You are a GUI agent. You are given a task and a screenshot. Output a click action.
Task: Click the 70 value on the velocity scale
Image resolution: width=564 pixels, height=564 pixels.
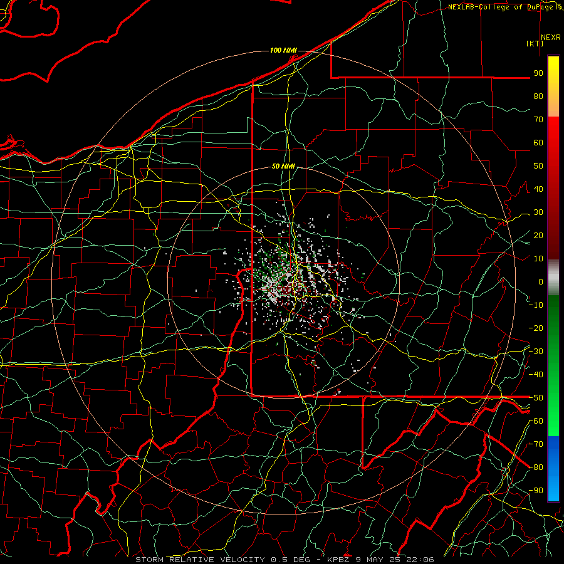coord(538,120)
